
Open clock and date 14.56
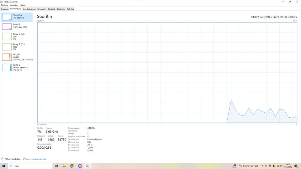click(x=288, y=166)
